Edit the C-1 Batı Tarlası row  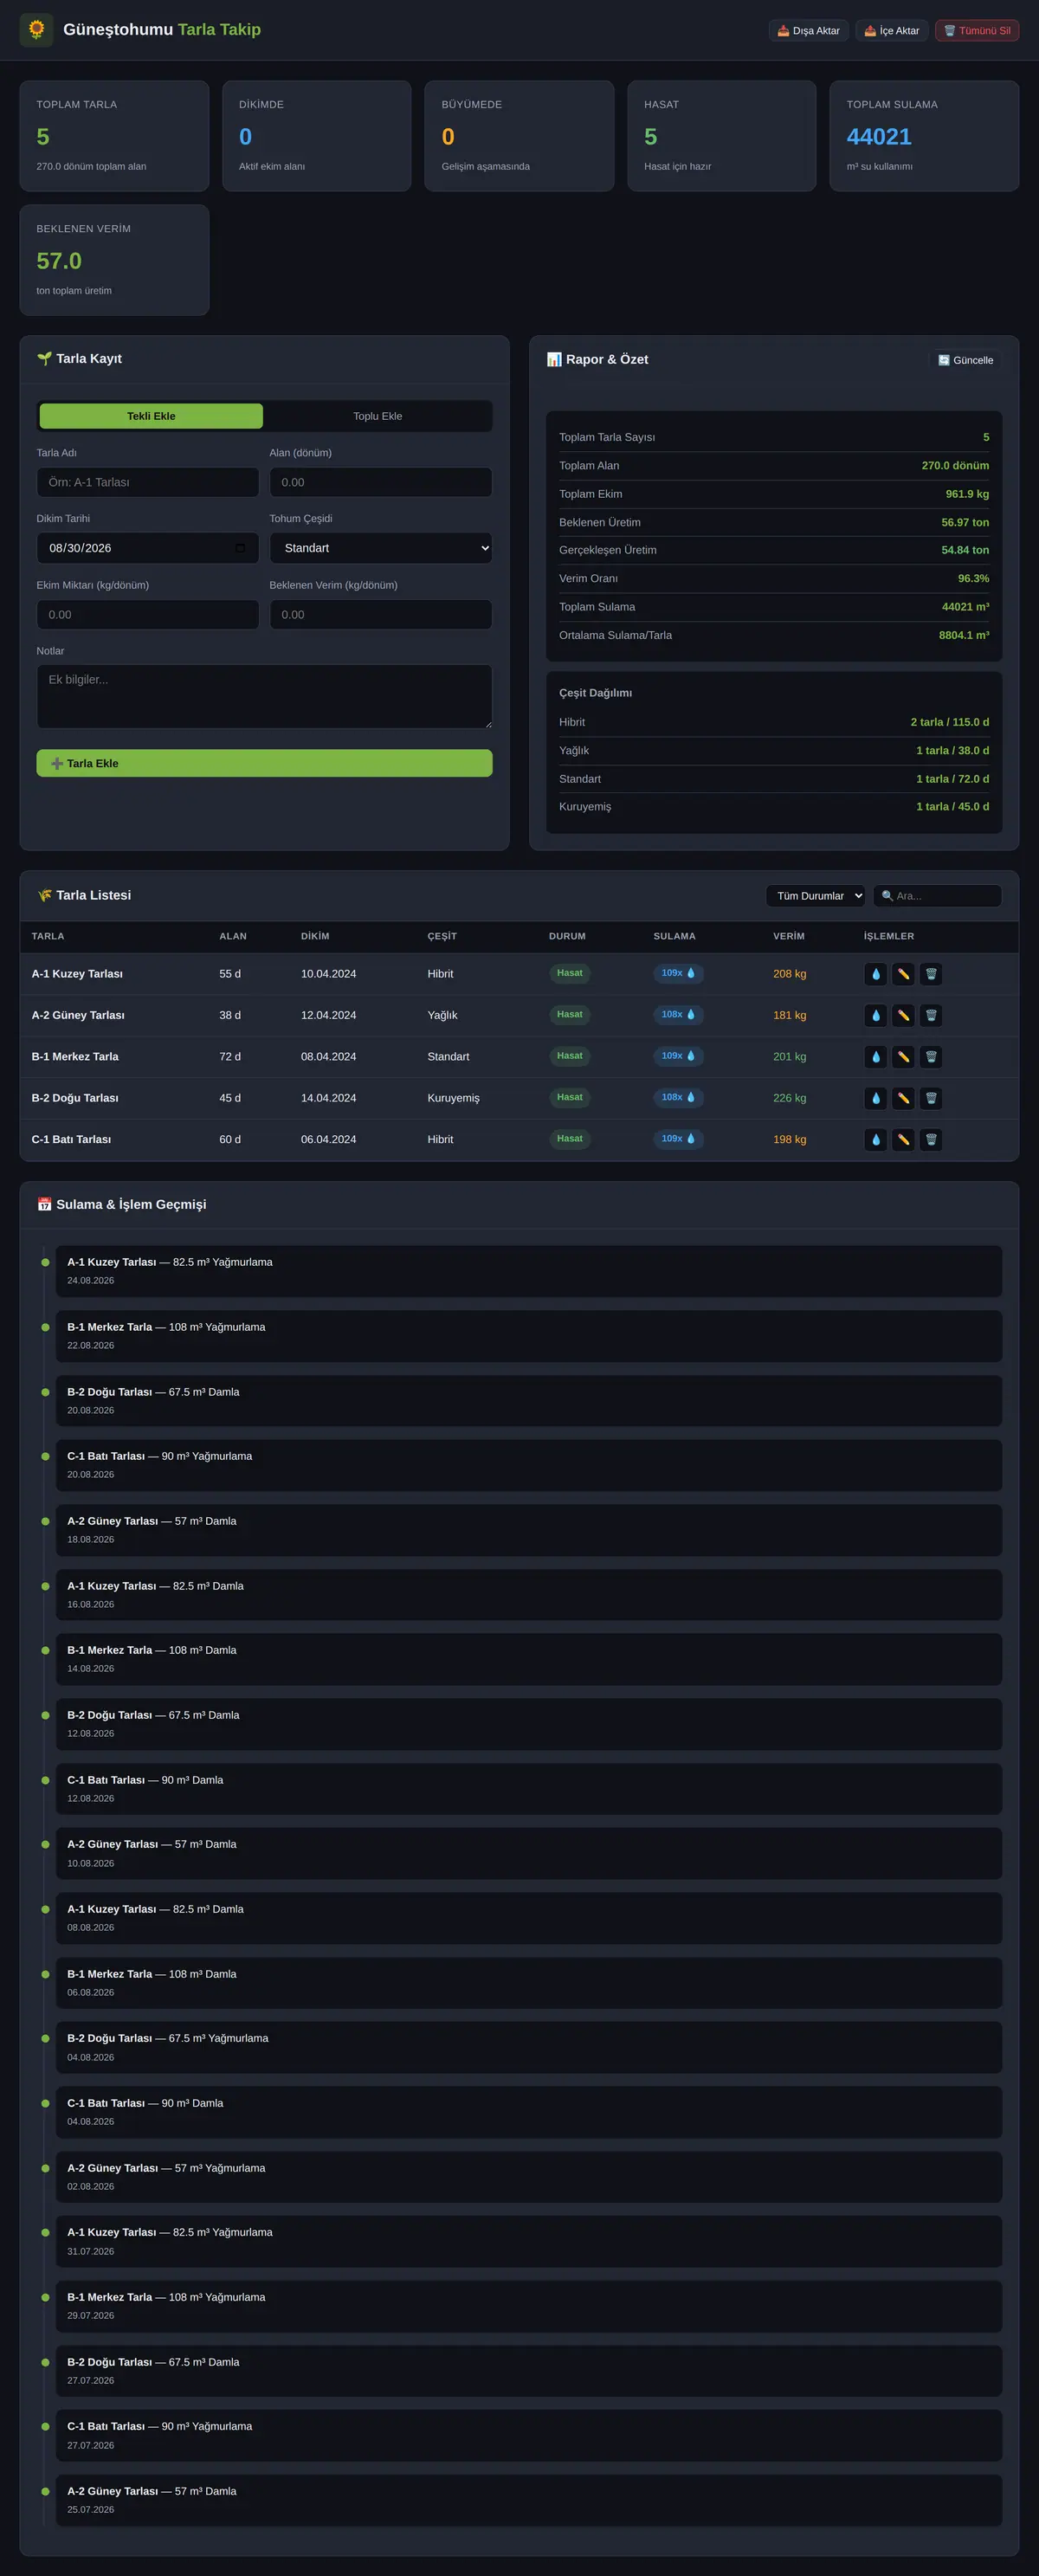[903, 1139]
